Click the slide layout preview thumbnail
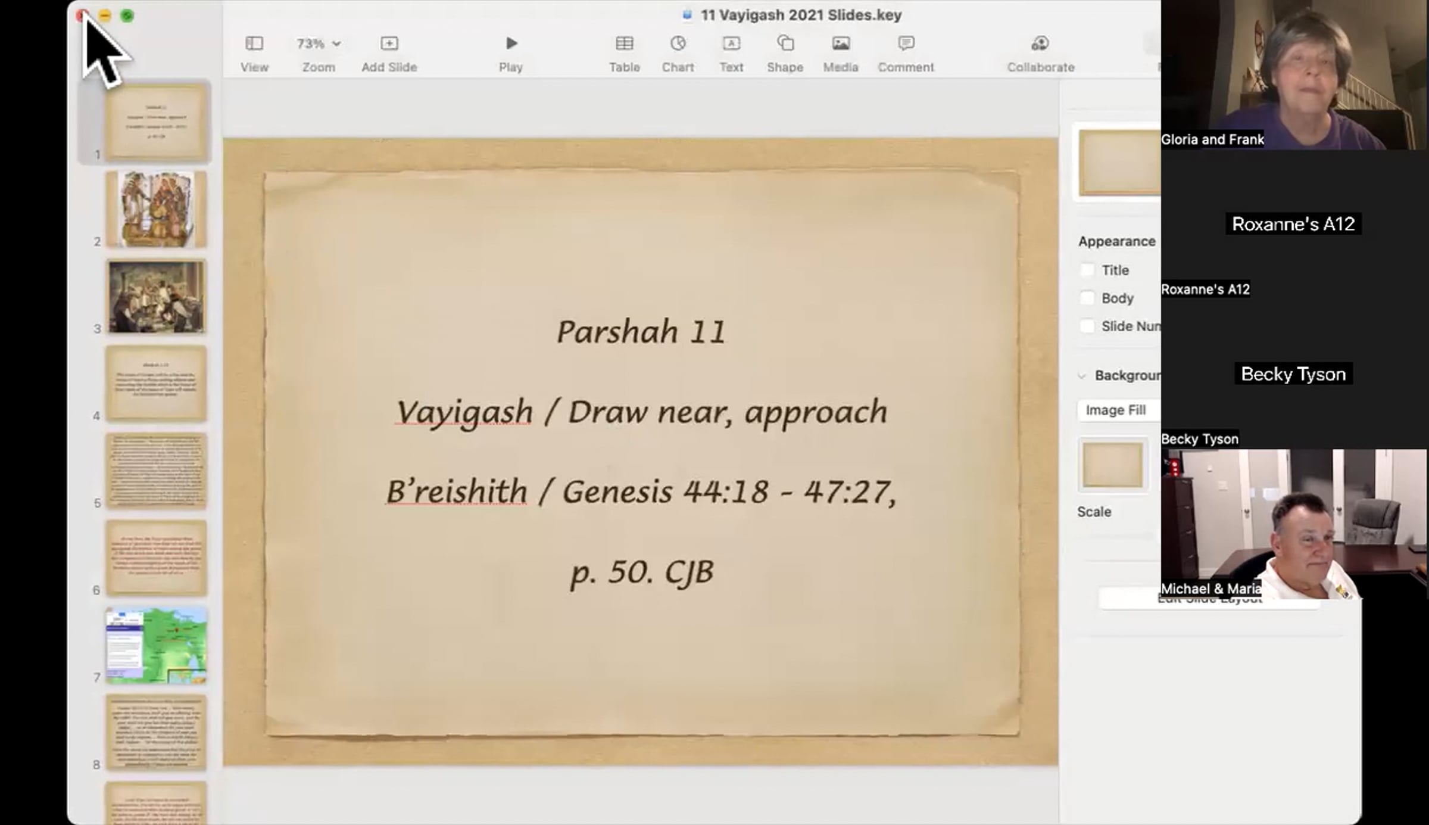 [1118, 162]
